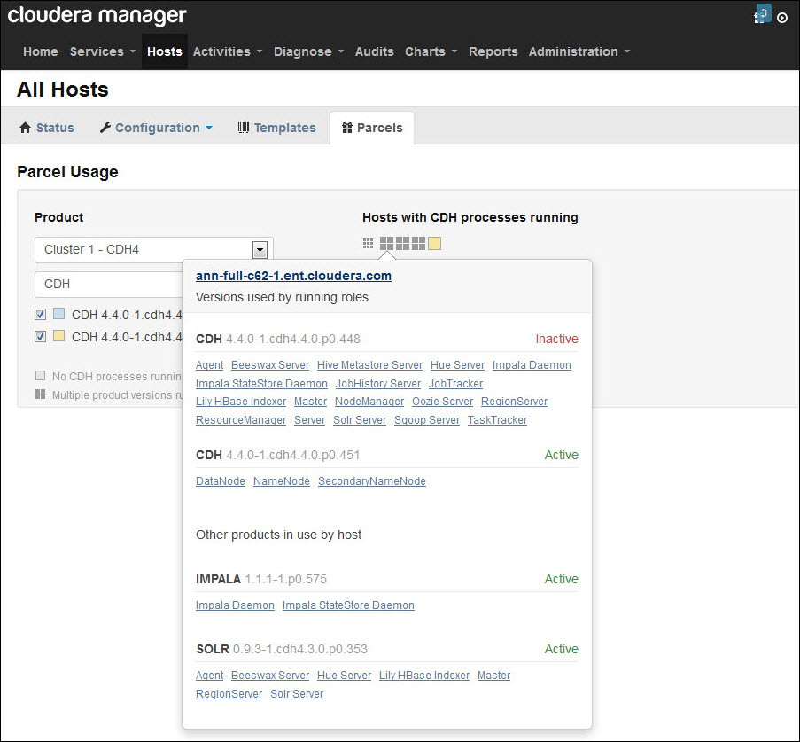Click Lily HBase Indexer under CDH p0.448
This screenshot has height=742, width=800.
click(241, 402)
